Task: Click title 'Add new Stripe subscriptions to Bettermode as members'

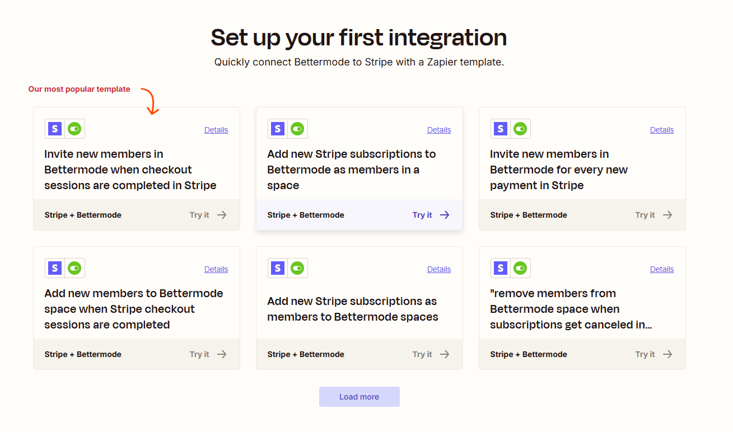Action: (352, 170)
